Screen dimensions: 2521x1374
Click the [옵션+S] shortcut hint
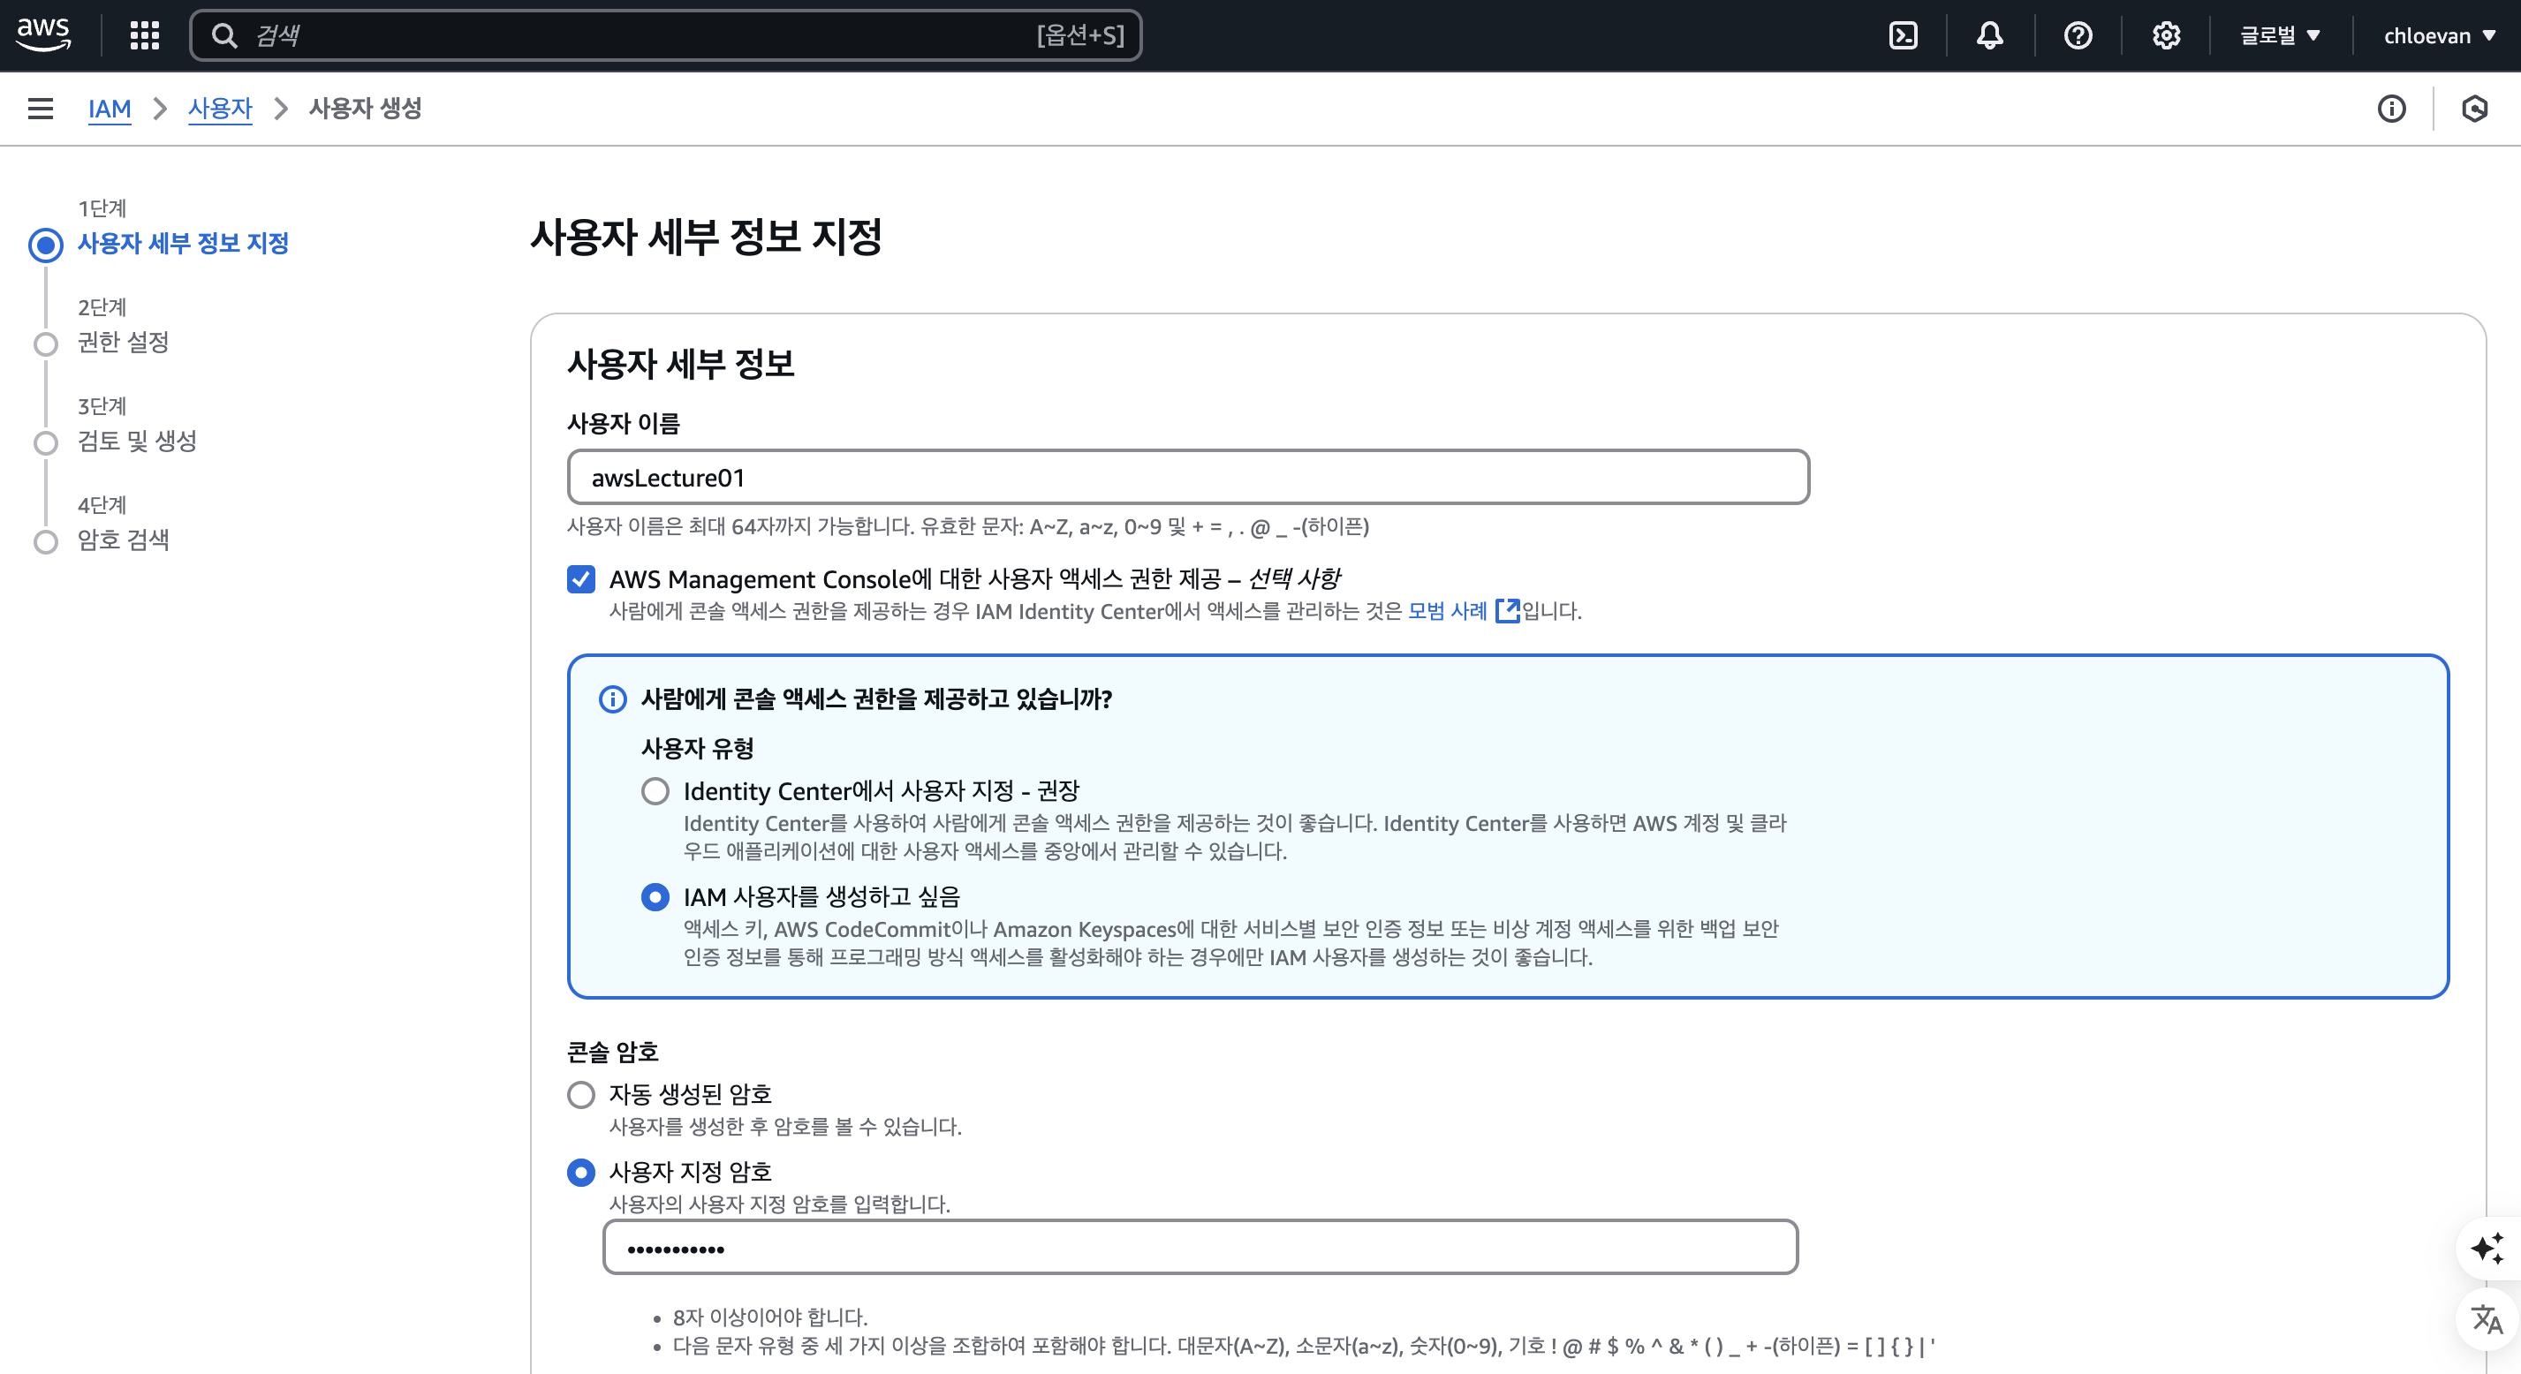(1080, 36)
